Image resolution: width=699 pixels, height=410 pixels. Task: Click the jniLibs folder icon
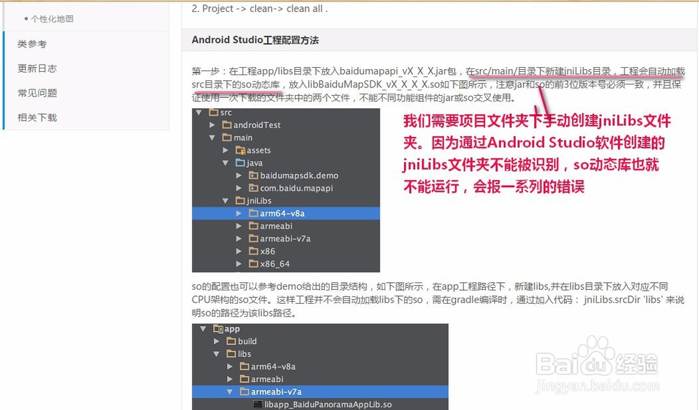240,200
